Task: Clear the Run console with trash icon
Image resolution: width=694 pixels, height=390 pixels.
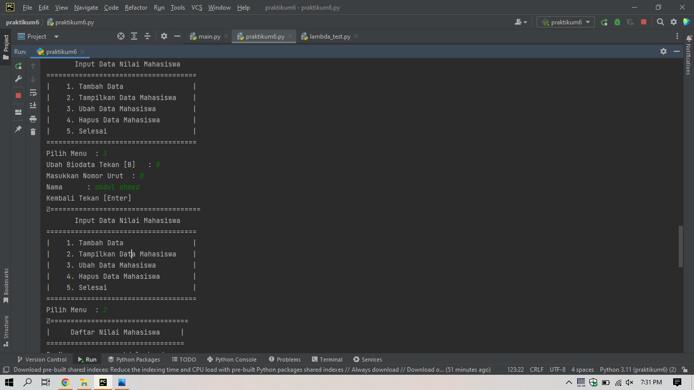Action: click(33, 131)
